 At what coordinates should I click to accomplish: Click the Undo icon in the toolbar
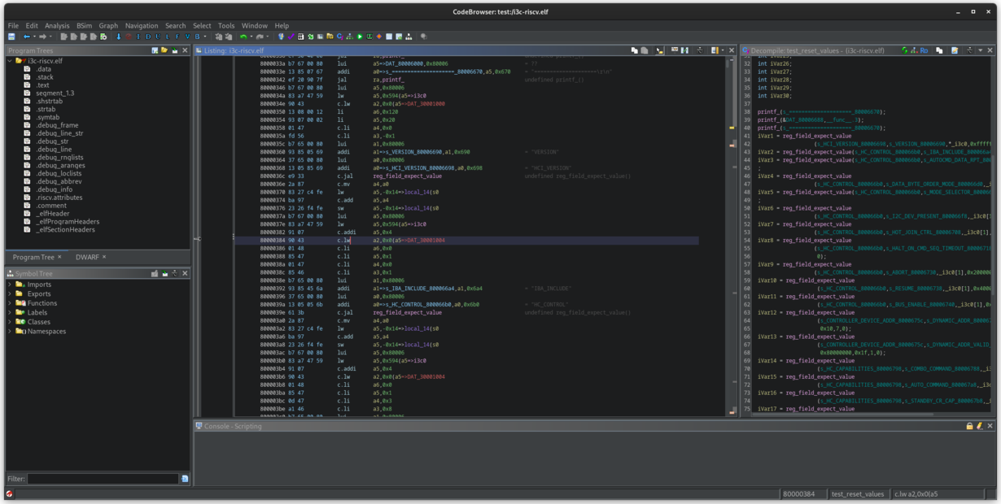[x=242, y=37]
